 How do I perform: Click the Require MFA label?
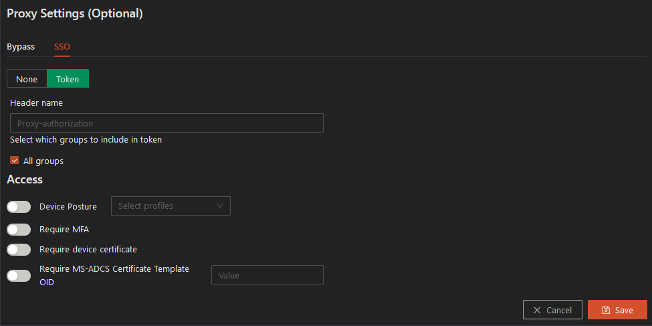click(64, 230)
